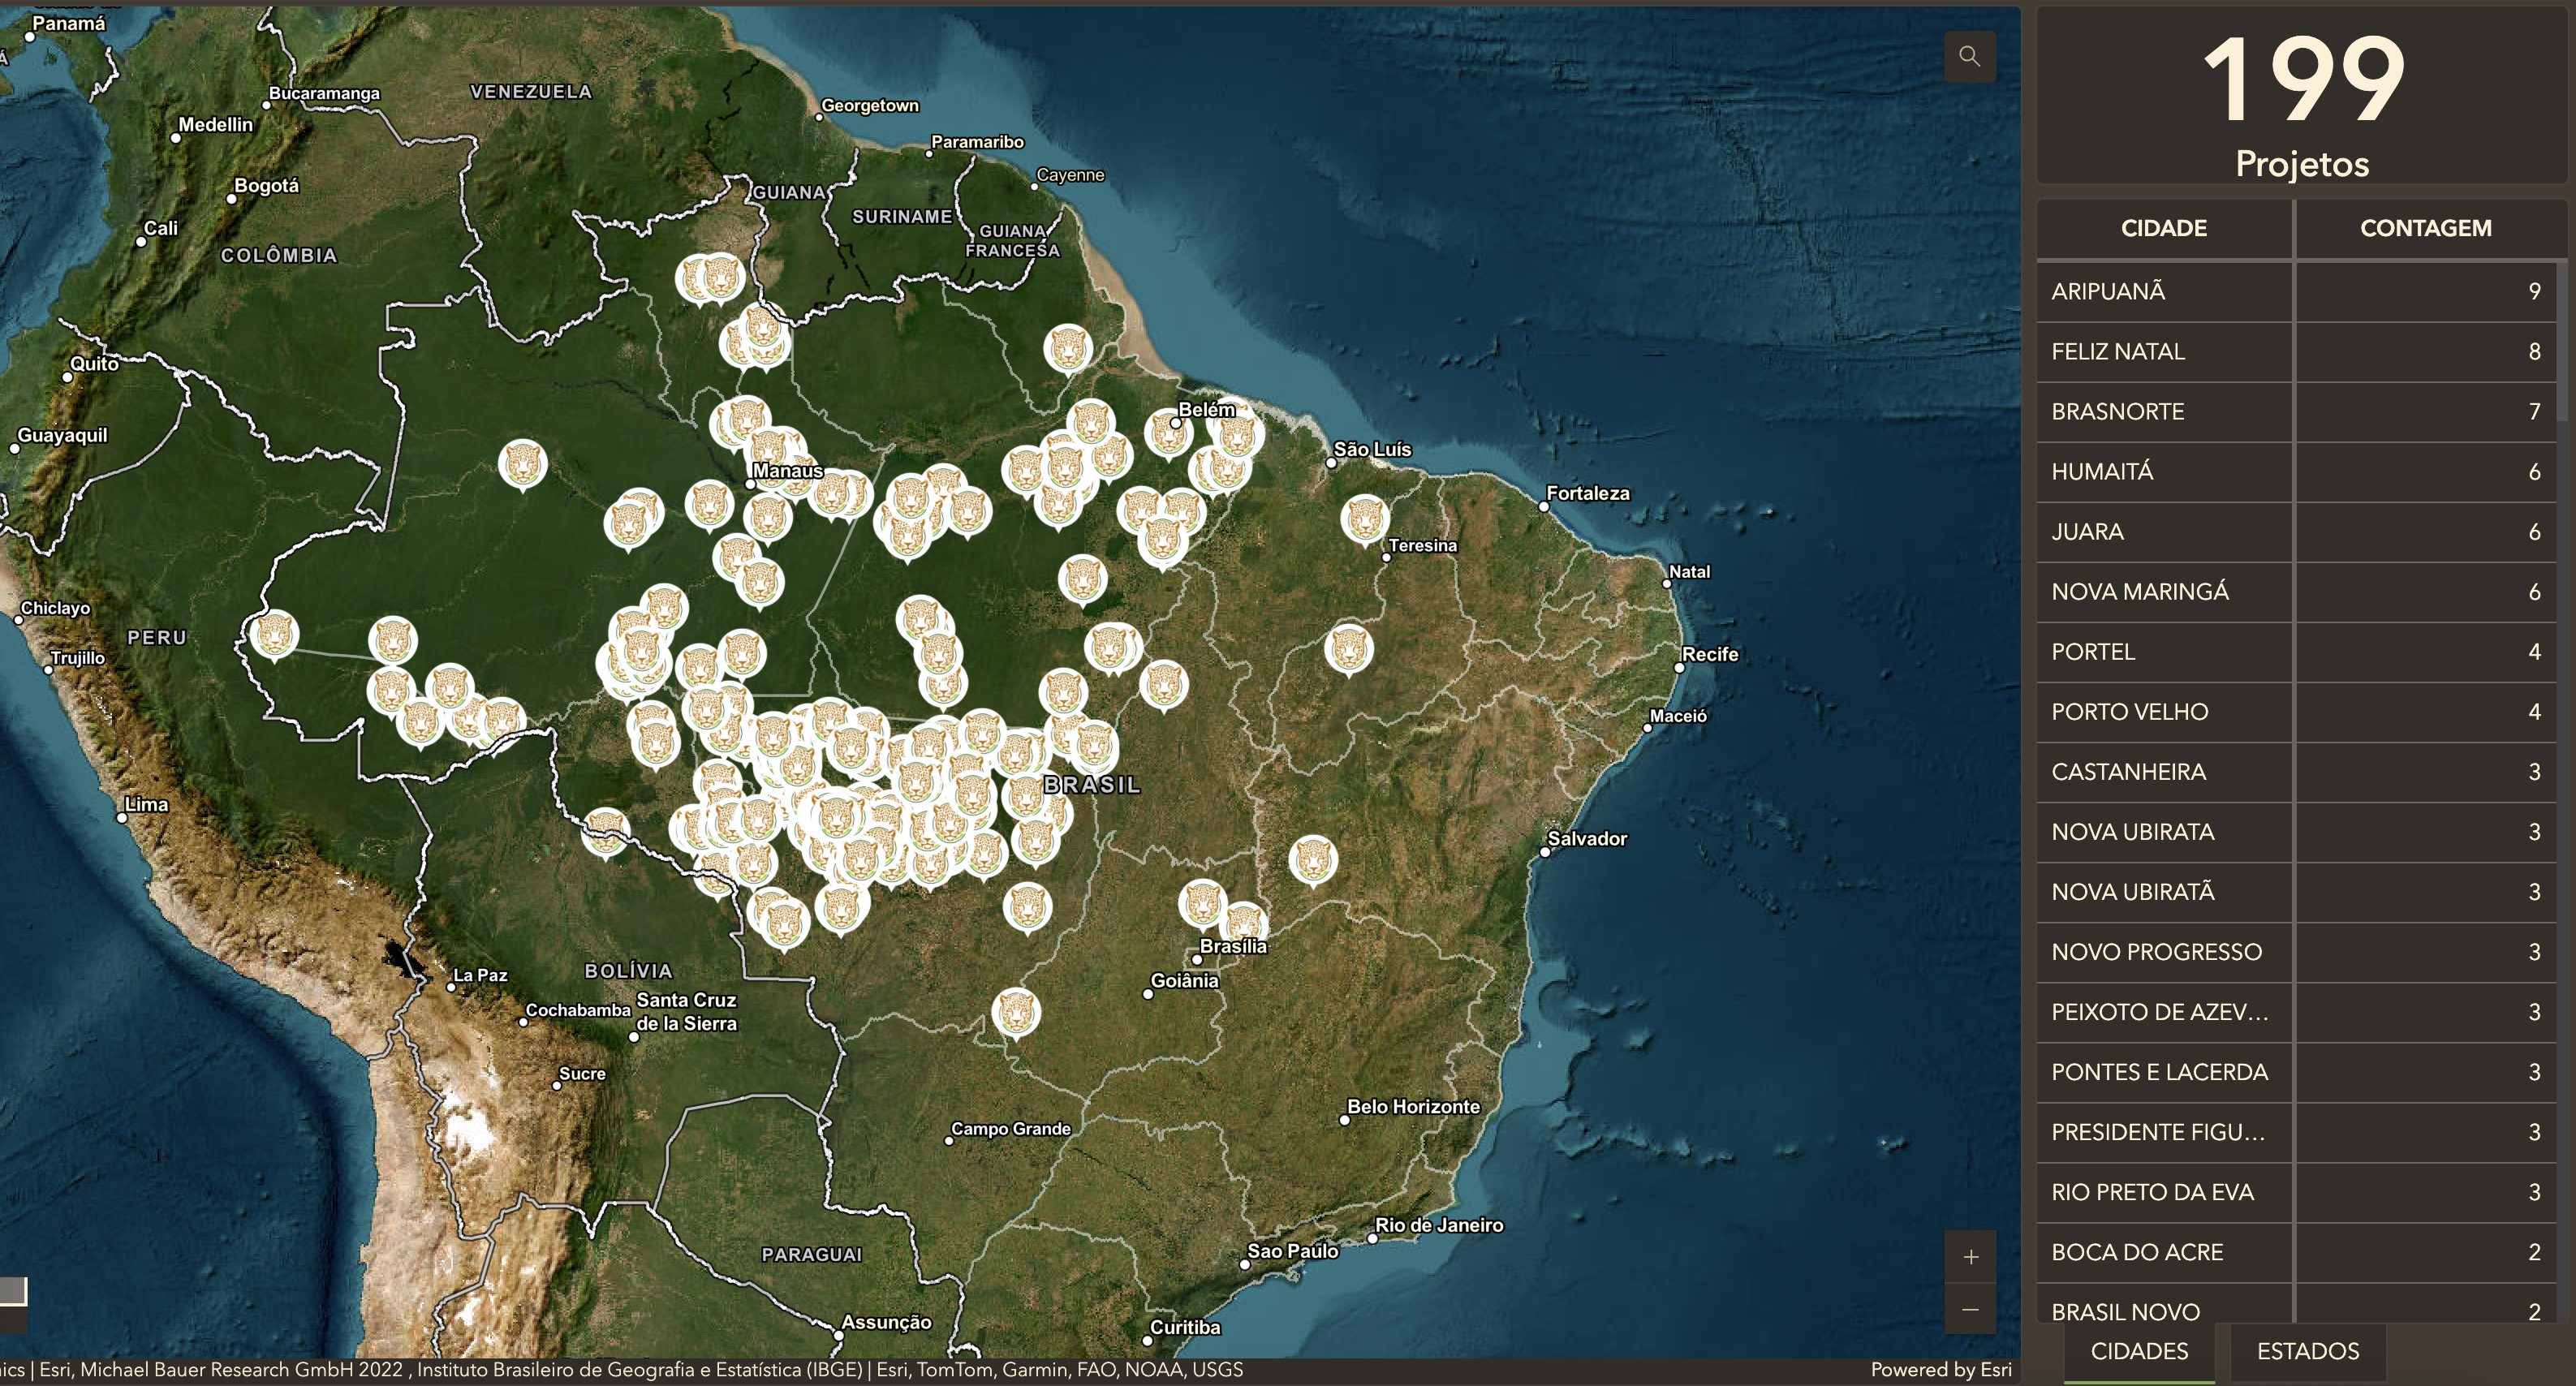This screenshot has width=2576, height=1386.
Task: Select the PRESIDENTE FIGU... row
Action: coord(2297,1131)
